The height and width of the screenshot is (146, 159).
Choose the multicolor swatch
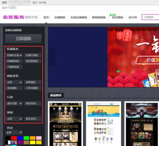click(x=14, y=142)
